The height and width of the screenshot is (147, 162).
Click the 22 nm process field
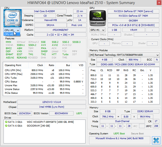click(x=80, y=11)
